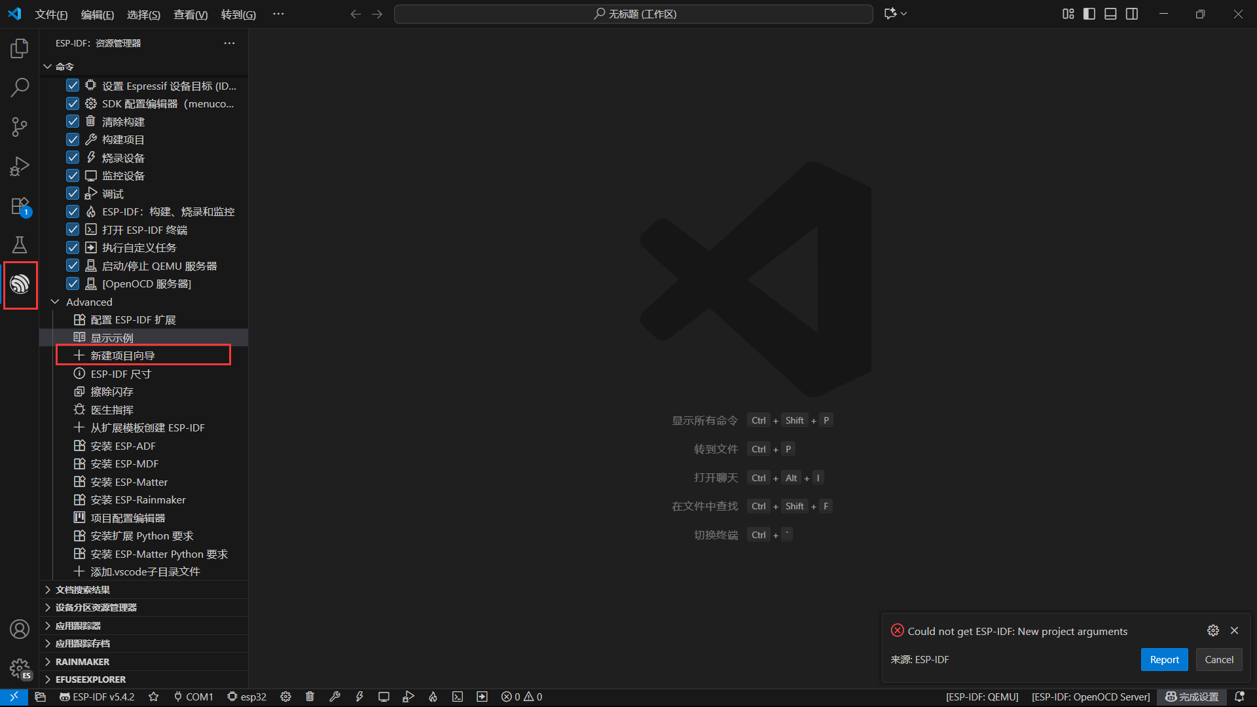The image size is (1257, 707).
Task: Toggle the secondary side bar visibility
Action: point(1132,14)
